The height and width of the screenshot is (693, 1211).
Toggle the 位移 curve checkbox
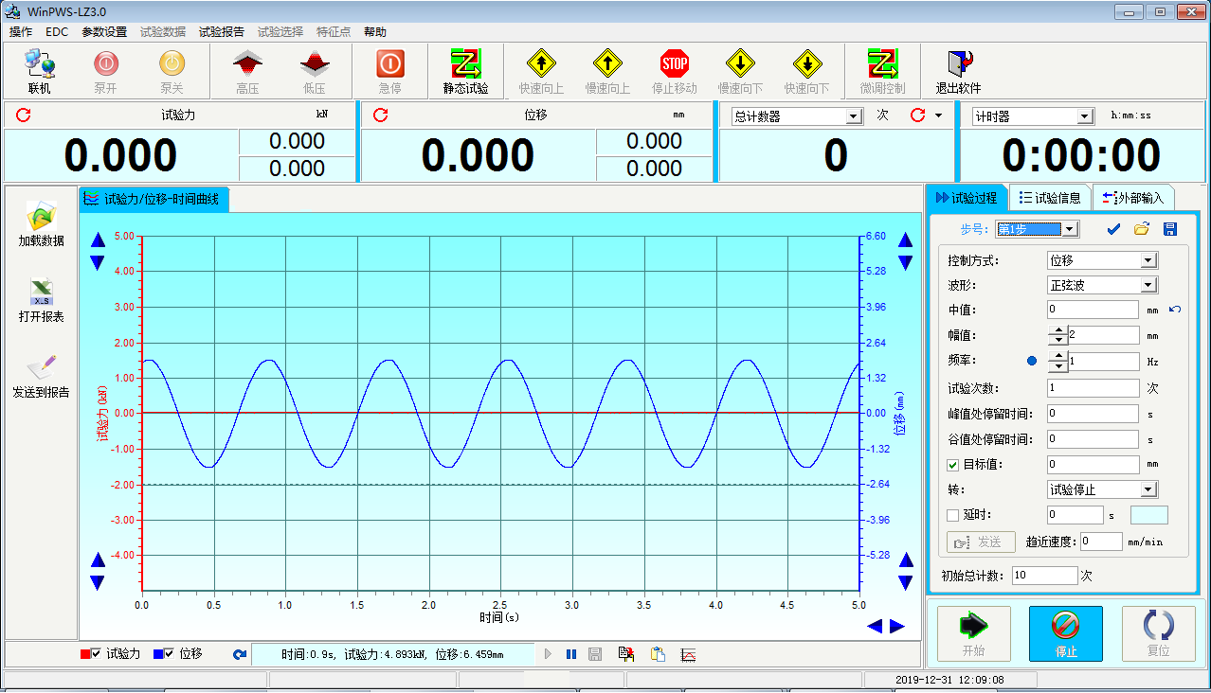pyautogui.click(x=169, y=653)
